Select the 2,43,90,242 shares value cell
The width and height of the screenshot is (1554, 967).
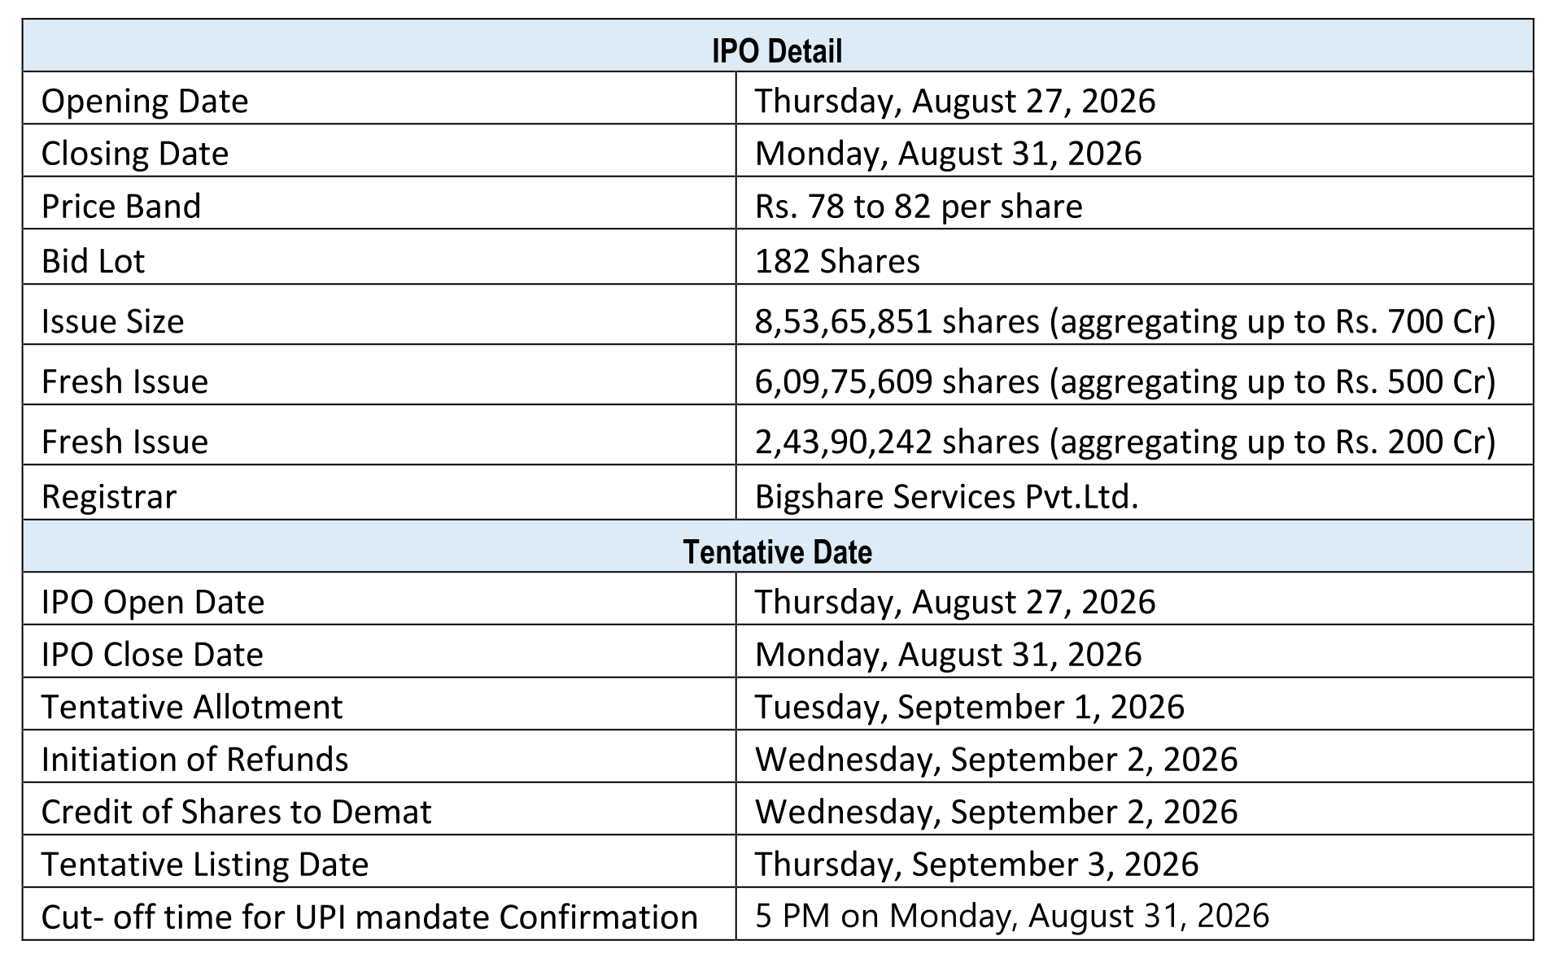[x=1134, y=435]
